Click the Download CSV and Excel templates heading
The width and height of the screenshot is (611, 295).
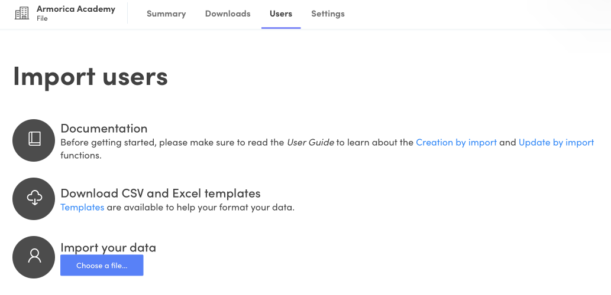coord(160,193)
